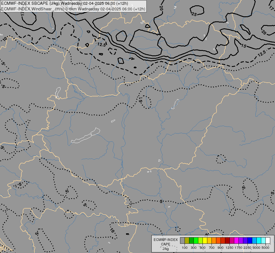Screen dimensions: 275x253
Task: Click the ECMWF-INDEX label in legend box
Action: pos(166,240)
